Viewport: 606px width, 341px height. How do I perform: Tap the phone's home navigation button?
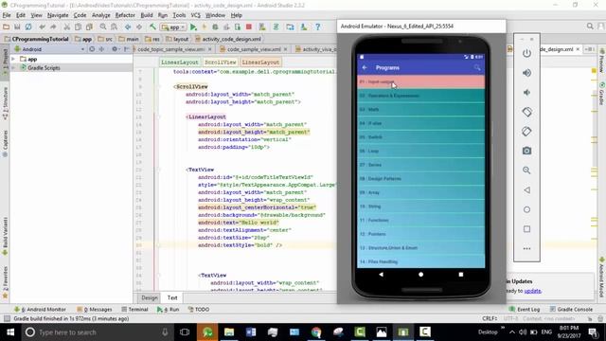pyautogui.click(x=420, y=275)
